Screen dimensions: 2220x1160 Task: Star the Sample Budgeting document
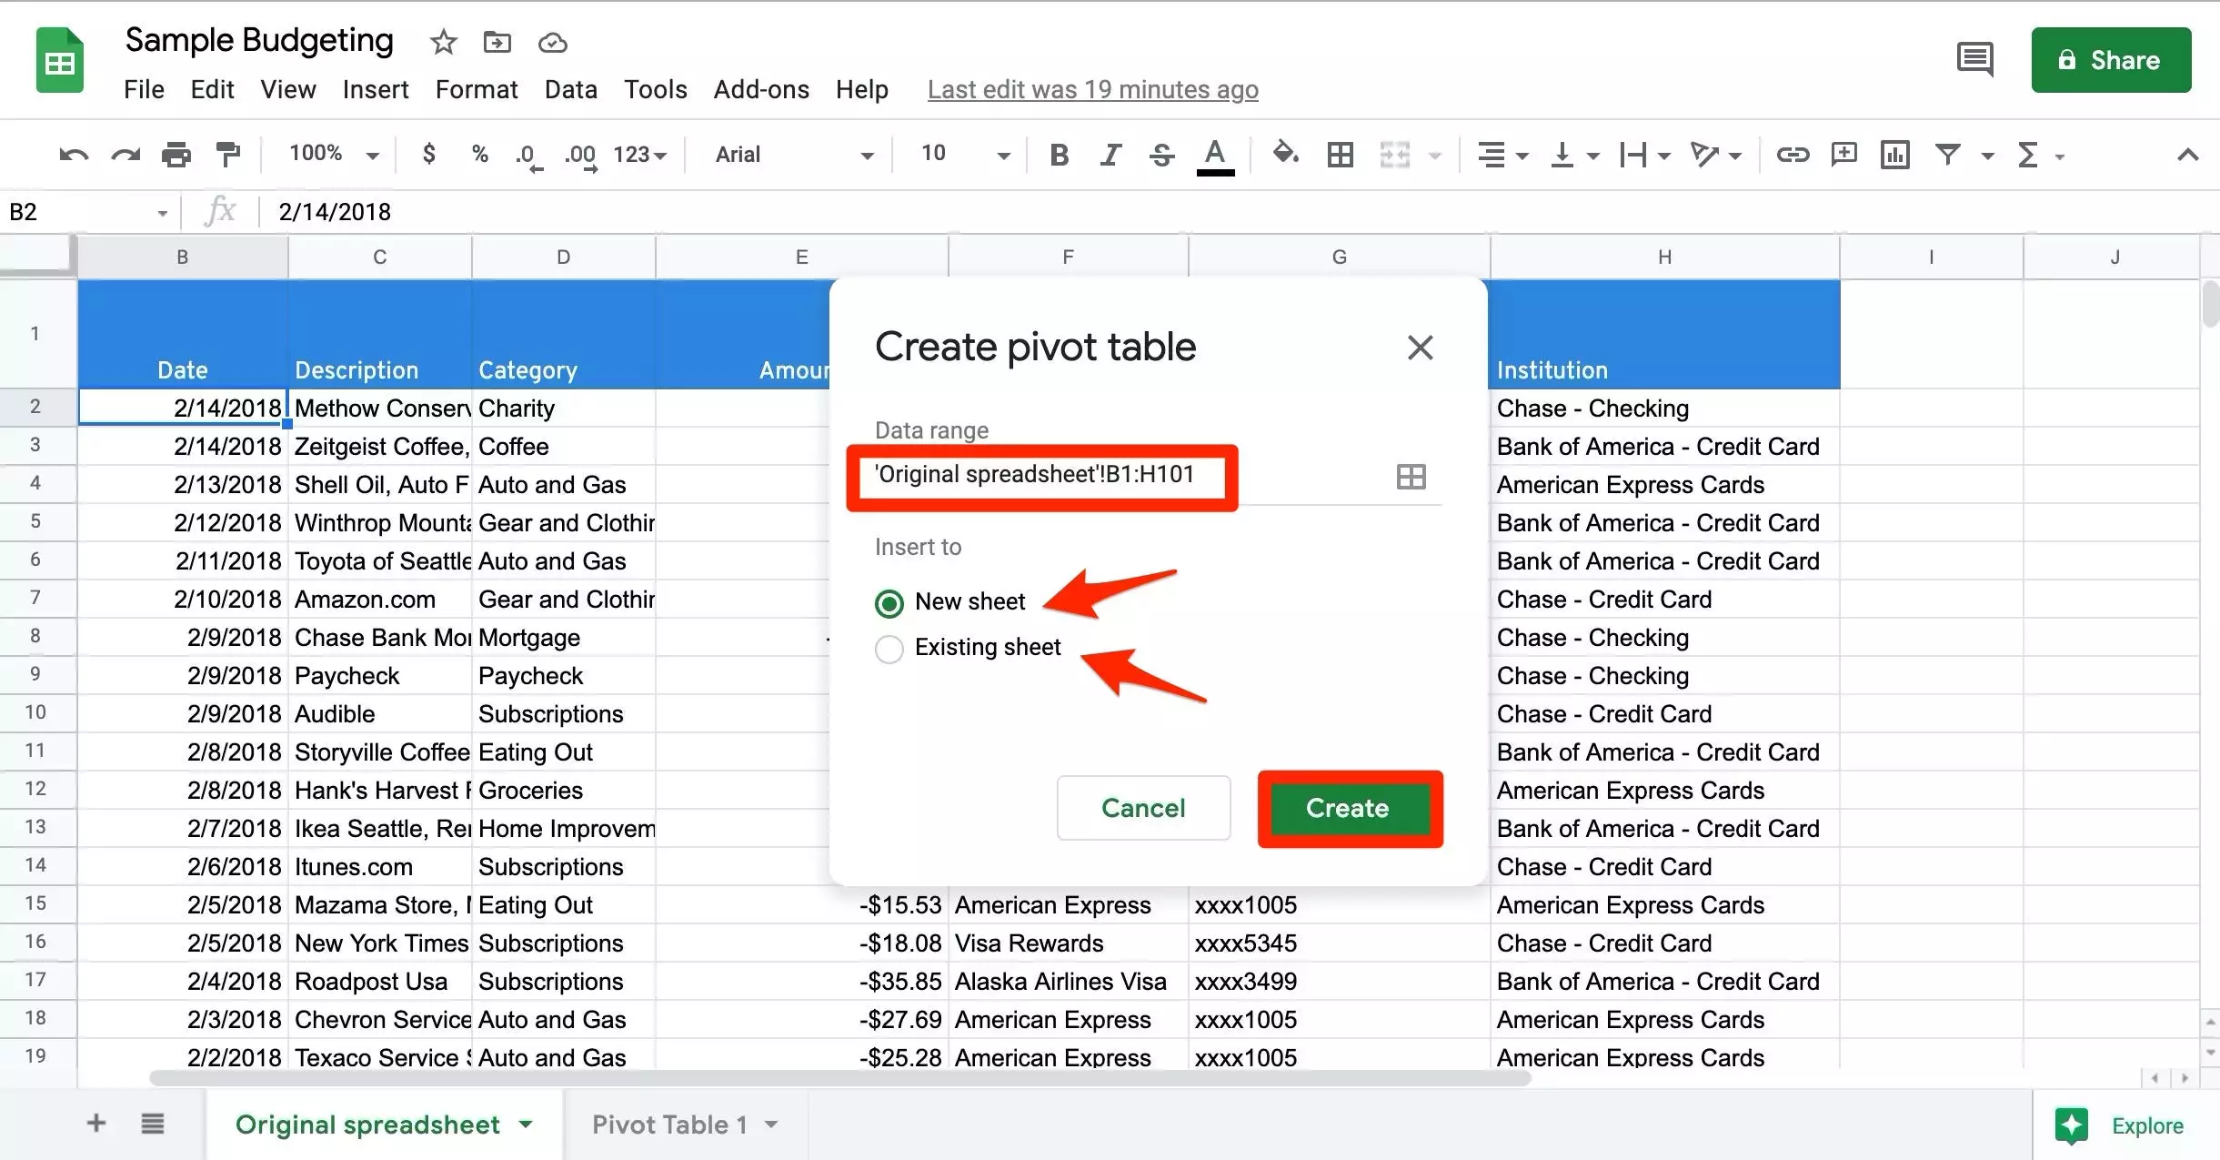pyautogui.click(x=443, y=42)
